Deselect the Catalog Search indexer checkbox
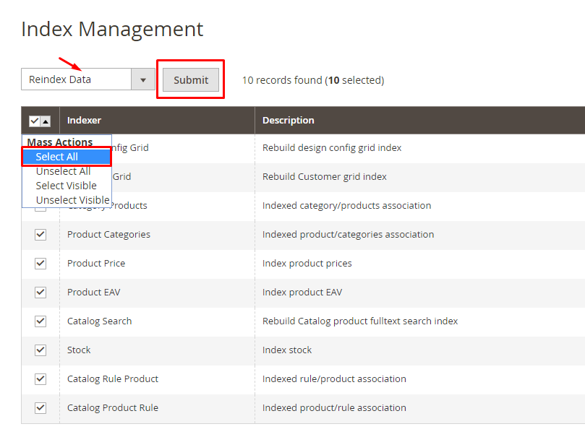Screen dimensions: 585x437 (x=40, y=321)
